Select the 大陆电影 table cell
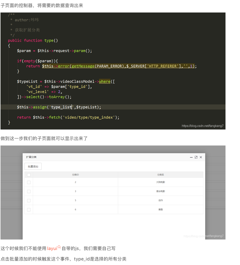The height and width of the screenshot is (265, 240). (x=160, y=182)
